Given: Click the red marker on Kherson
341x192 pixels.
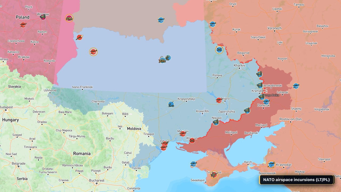Looking at the screenshot, I should tap(192, 141).
